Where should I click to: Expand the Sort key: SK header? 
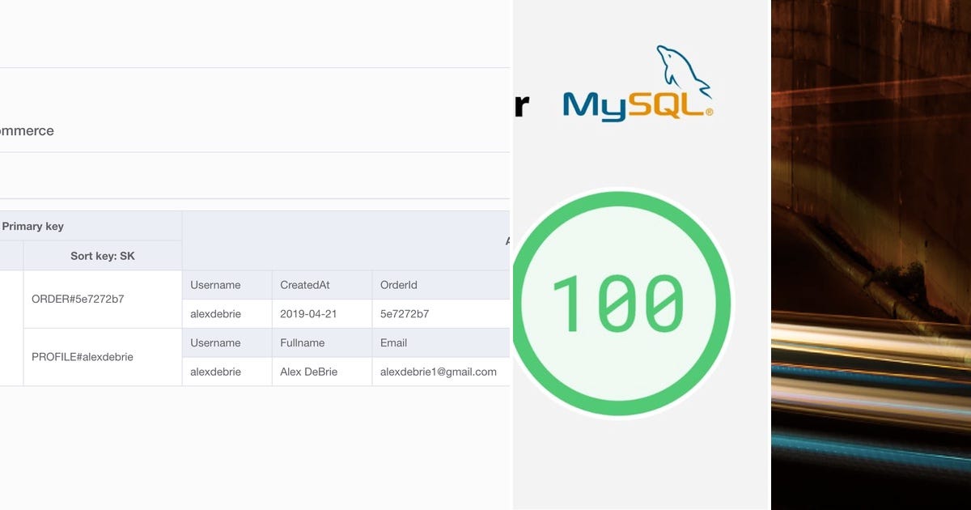[x=101, y=254]
